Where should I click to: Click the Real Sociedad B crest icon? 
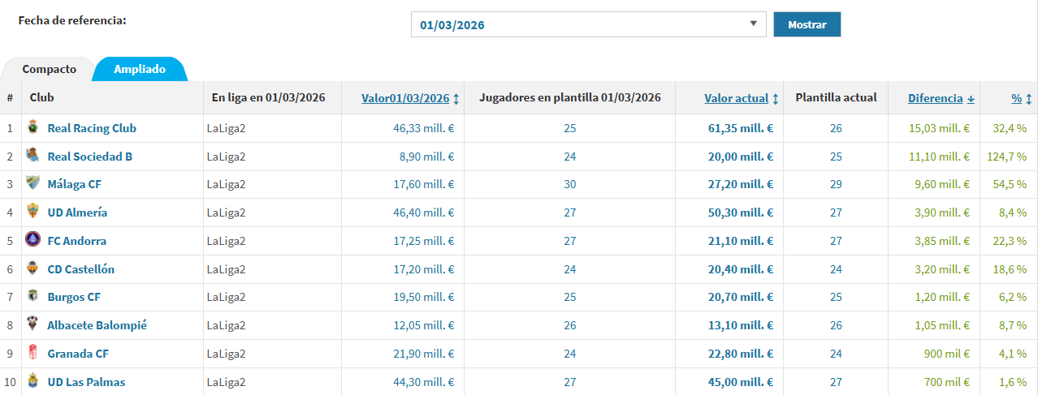[x=32, y=156]
